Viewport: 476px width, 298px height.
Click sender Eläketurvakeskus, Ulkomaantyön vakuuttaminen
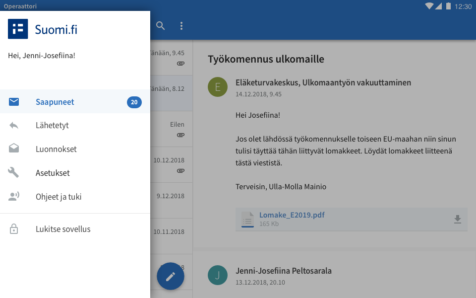(x=323, y=83)
